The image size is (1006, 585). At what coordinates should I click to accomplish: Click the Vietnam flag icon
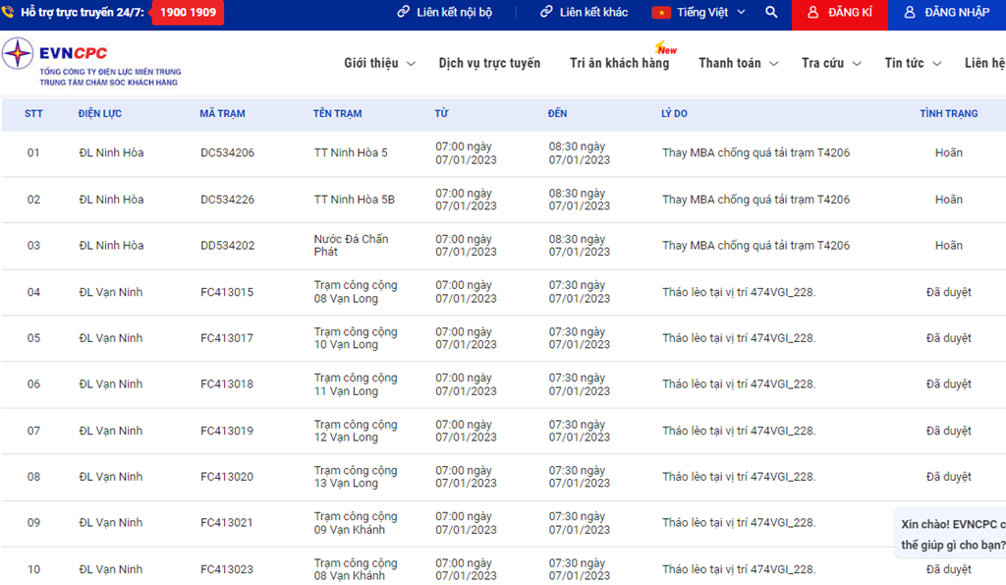click(661, 13)
